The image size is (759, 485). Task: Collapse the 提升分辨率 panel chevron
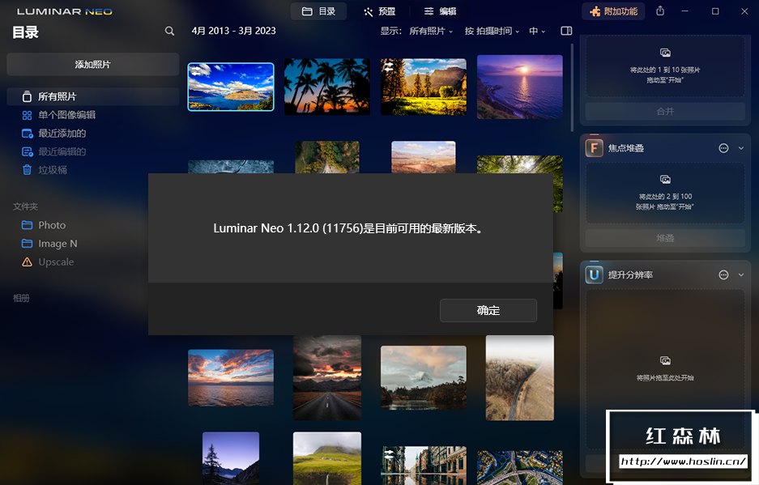click(741, 275)
